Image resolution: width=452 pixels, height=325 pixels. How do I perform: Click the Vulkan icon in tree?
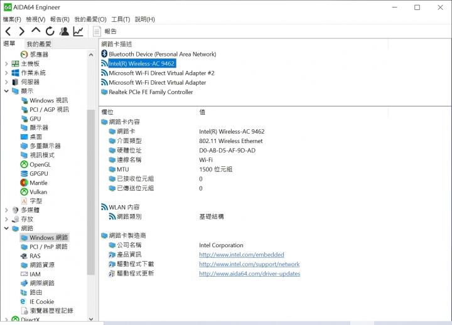coord(24,192)
